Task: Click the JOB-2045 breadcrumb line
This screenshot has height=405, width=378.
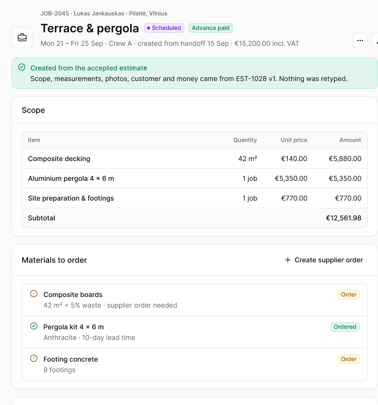Action: pos(104,13)
